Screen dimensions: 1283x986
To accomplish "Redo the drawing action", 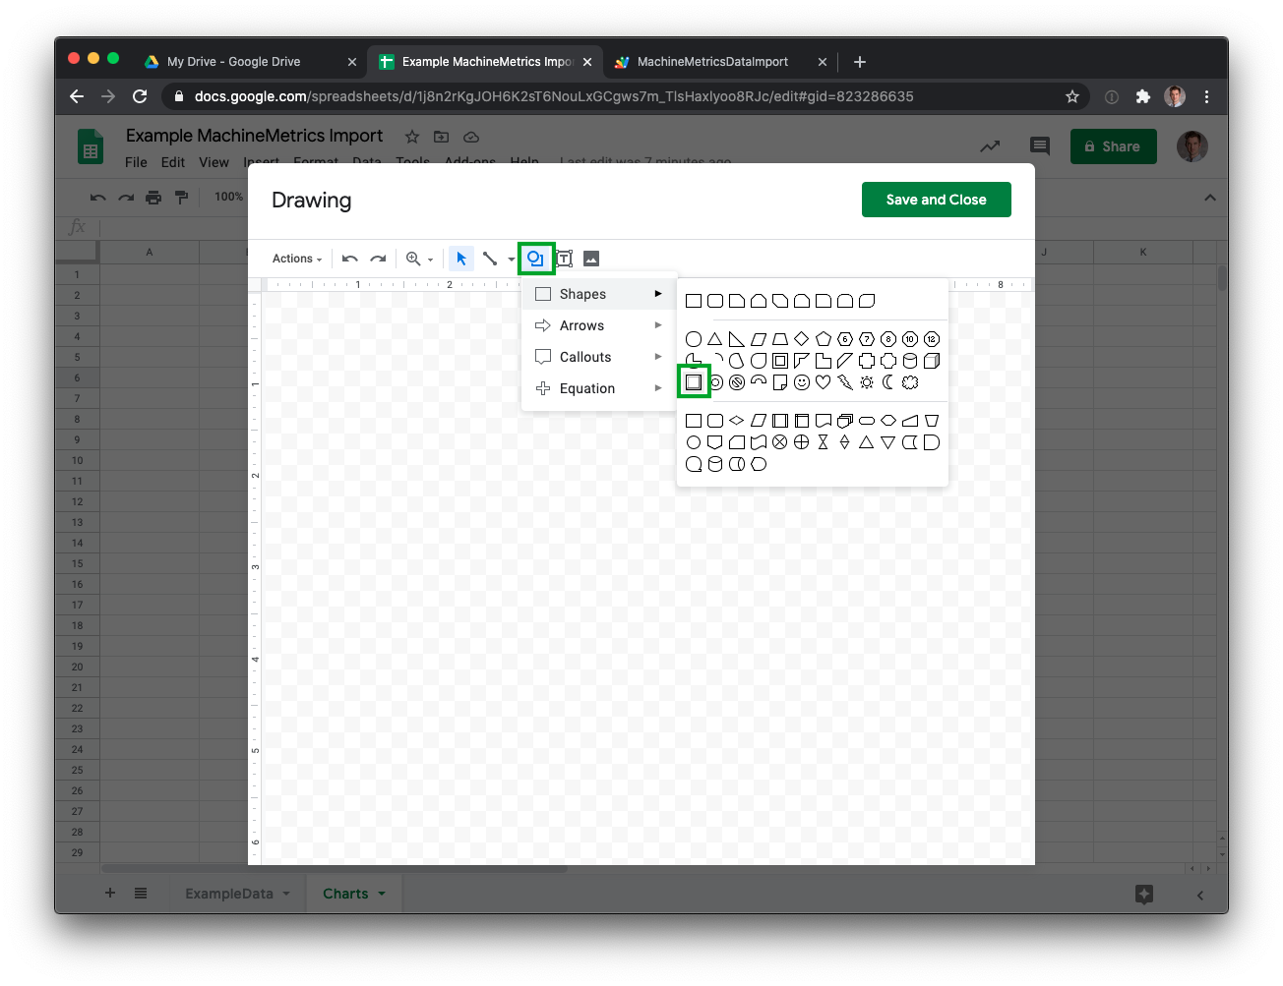I will [x=378, y=259].
